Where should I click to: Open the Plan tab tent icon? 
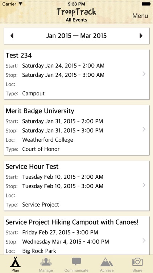point(15,262)
